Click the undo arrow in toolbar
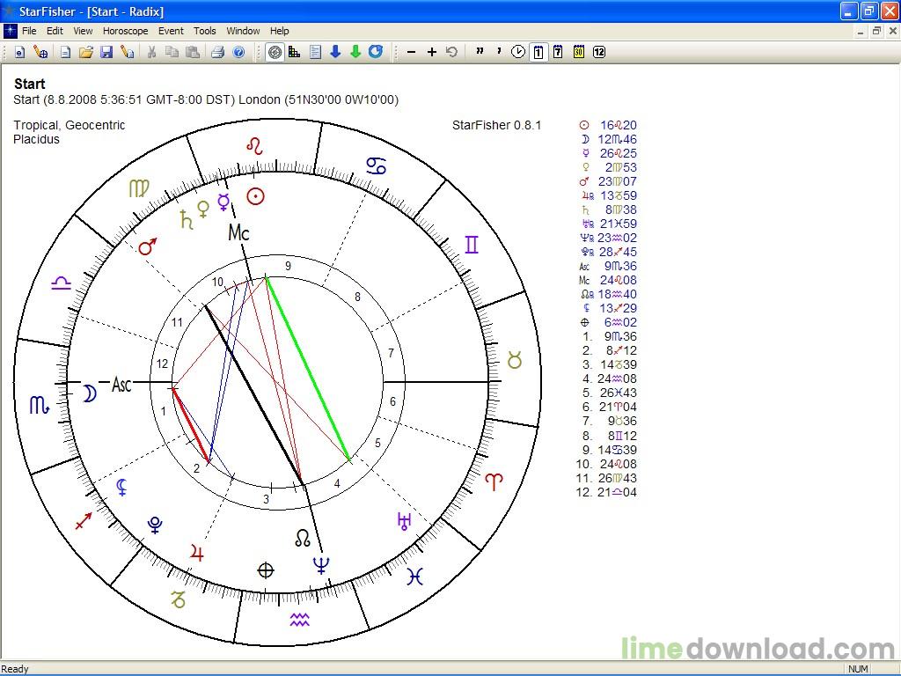Screen dimensions: 901x676 (452, 52)
